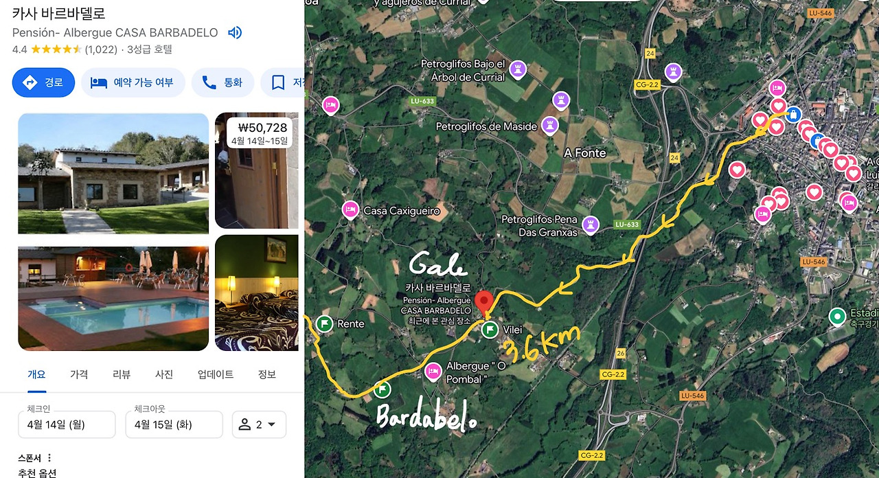Open 예약 가능 여부 availability button
879x478 pixels.
[133, 82]
